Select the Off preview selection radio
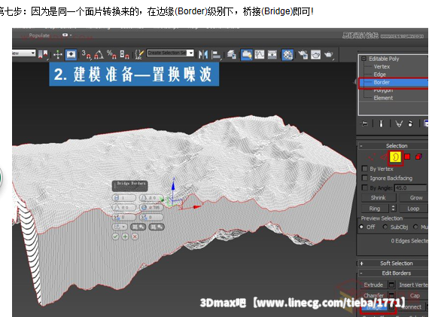This screenshot has width=435, height=317. [361, 227]
